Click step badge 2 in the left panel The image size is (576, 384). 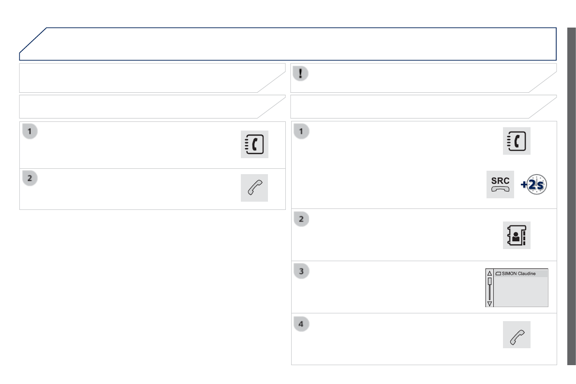30,177
